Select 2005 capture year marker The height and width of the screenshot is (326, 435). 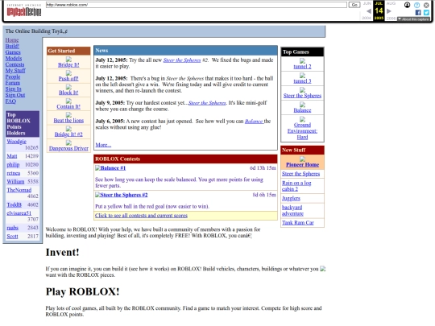[x=379, y=18]
